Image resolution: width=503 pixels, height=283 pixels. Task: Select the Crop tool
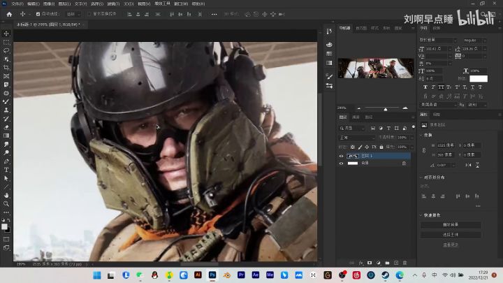point(6,68)
